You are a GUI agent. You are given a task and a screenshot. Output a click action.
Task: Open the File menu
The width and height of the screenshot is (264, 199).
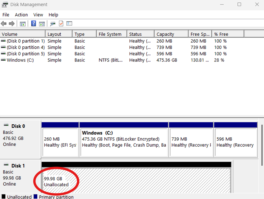[5, 15]
